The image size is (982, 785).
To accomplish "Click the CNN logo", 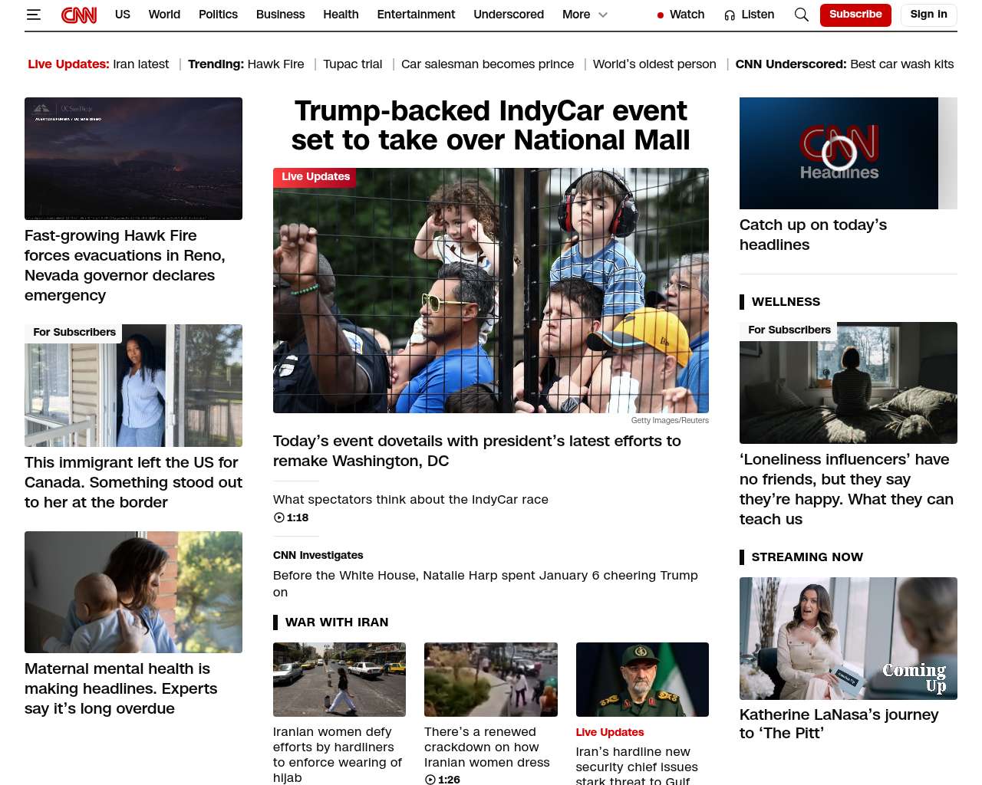I will coord(79,15).
